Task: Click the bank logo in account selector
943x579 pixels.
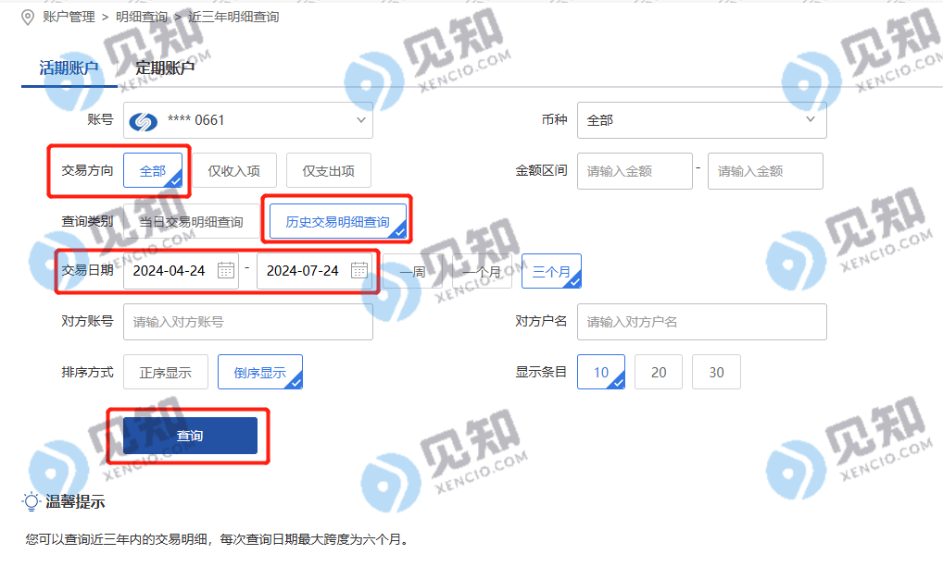Action: pyautogui.click(x=144, y=121)
